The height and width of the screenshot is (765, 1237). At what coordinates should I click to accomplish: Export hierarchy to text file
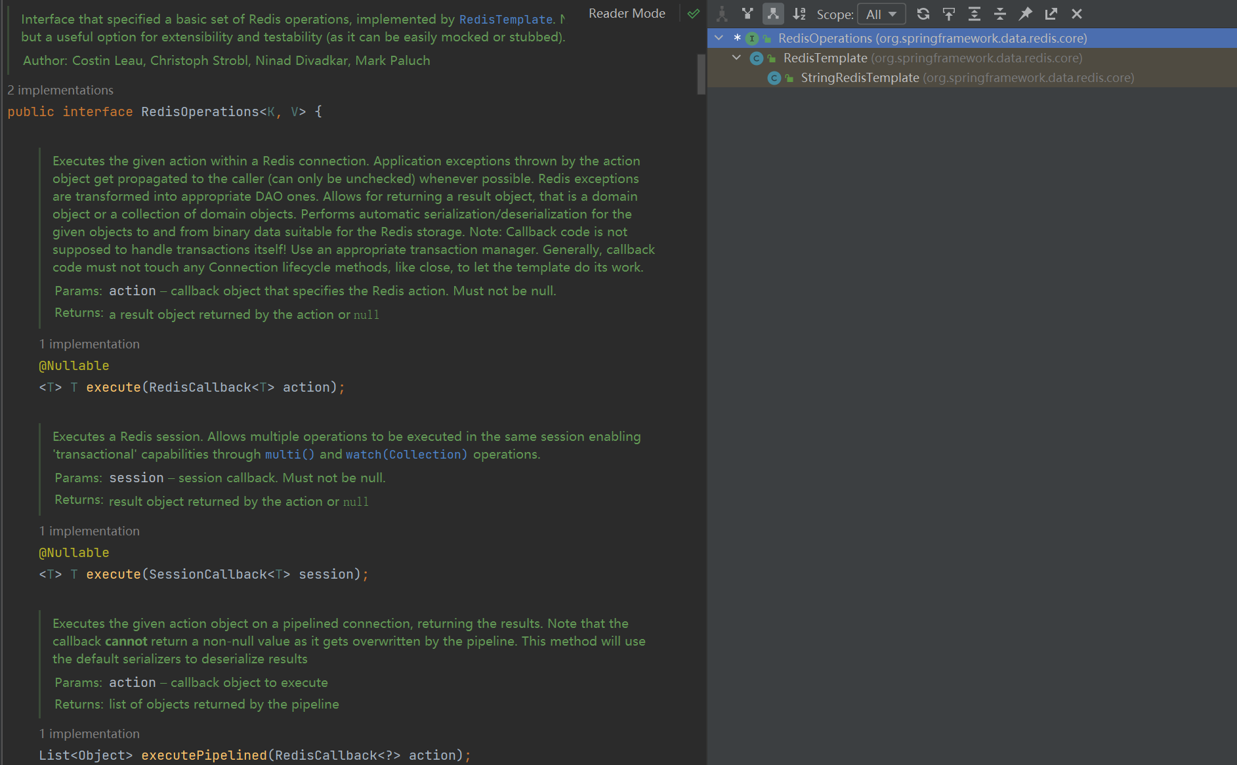(x=1051, y=14)
